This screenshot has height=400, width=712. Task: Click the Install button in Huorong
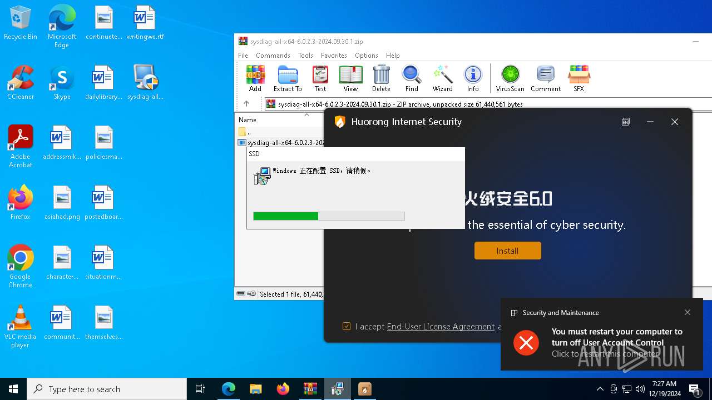pyautogui.click(x=507, y=251)
